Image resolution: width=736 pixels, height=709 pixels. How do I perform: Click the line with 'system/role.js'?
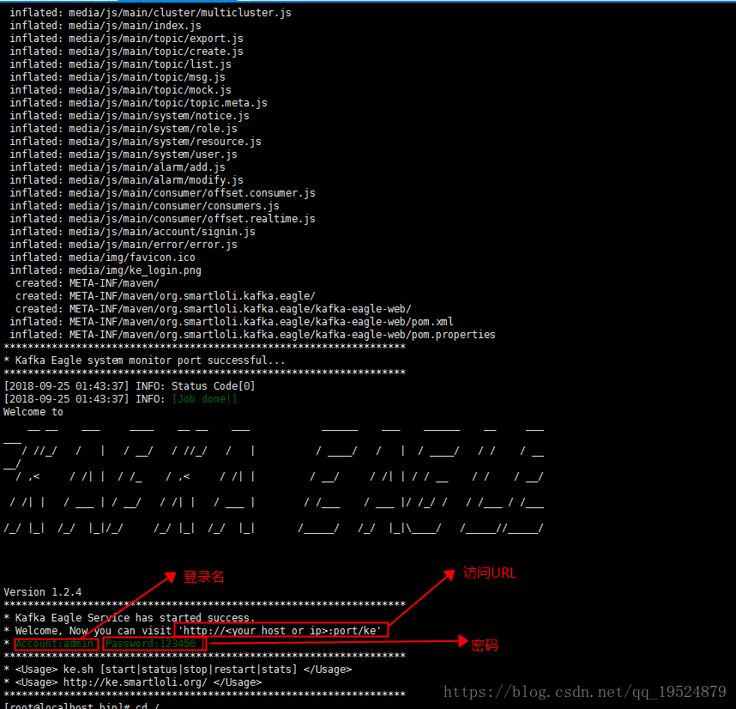click(x=124, y=129)
